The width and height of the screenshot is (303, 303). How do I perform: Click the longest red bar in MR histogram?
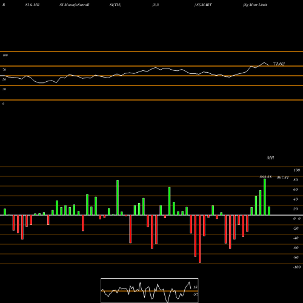point(200,239)
